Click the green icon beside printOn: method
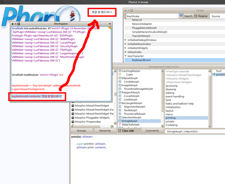Image resolution: width=225 pixels, height=184 pixels. pos(214,75)
